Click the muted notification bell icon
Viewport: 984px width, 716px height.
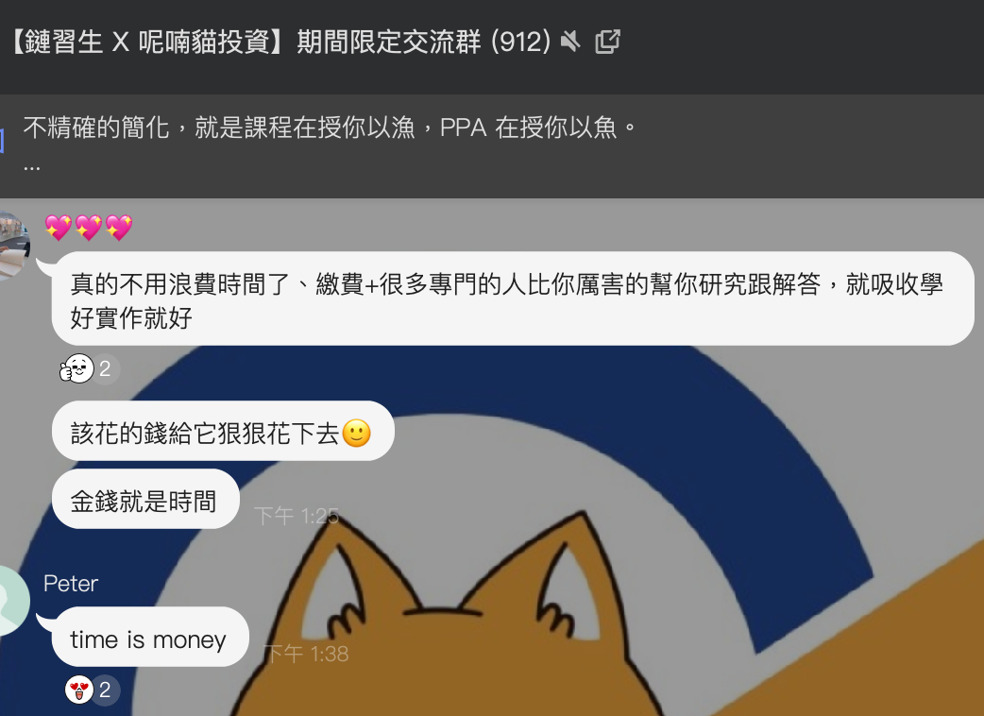[x=569, y=43]
